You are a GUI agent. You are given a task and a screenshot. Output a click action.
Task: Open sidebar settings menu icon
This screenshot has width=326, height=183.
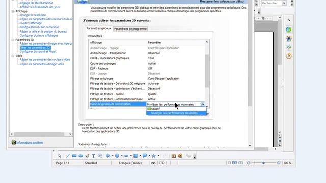coord(289,20)
